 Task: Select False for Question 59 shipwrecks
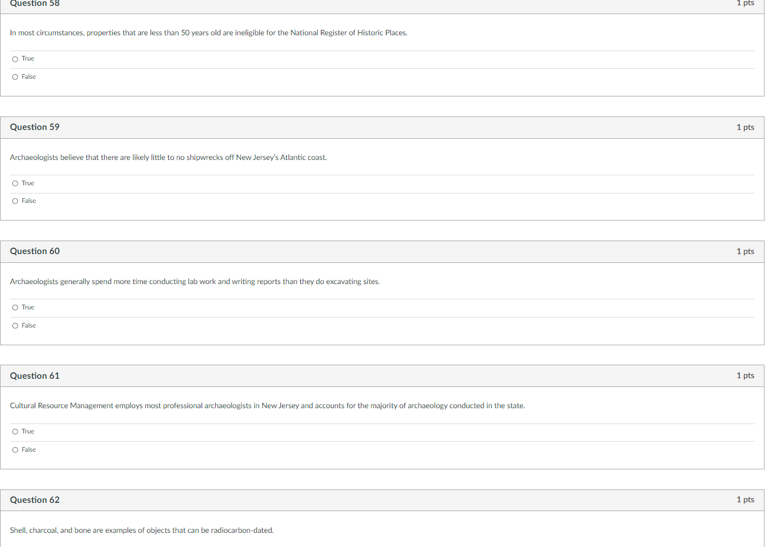(15, 201)
